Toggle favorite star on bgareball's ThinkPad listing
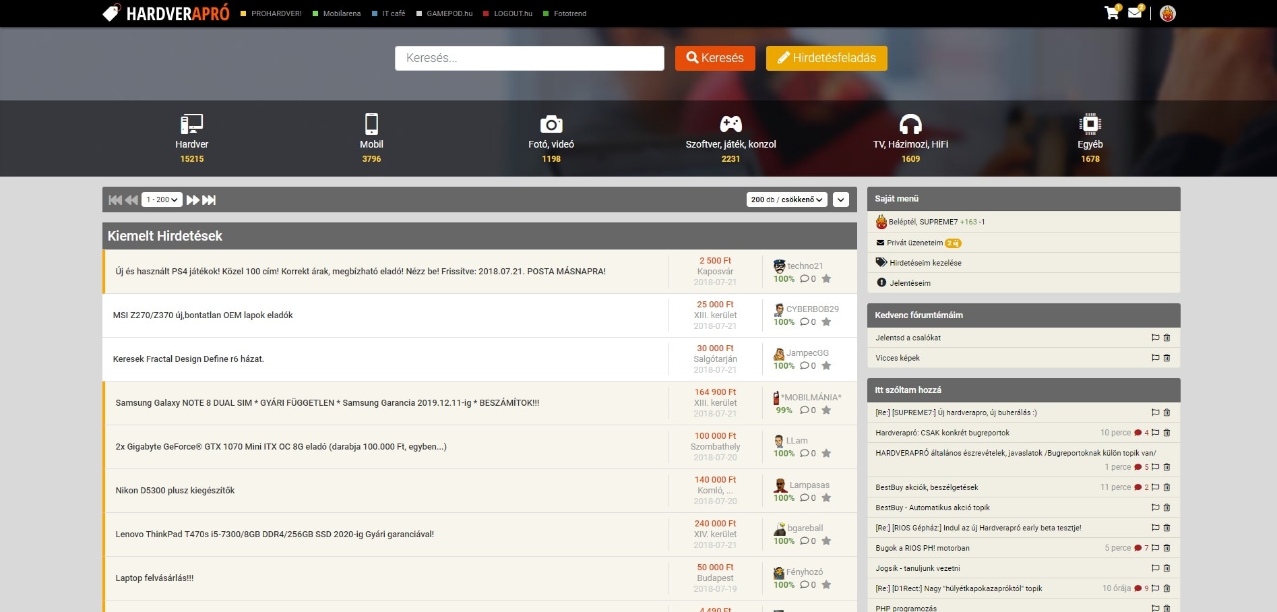This screenshot has height=612, width=1277. click(x=826, y=541)
